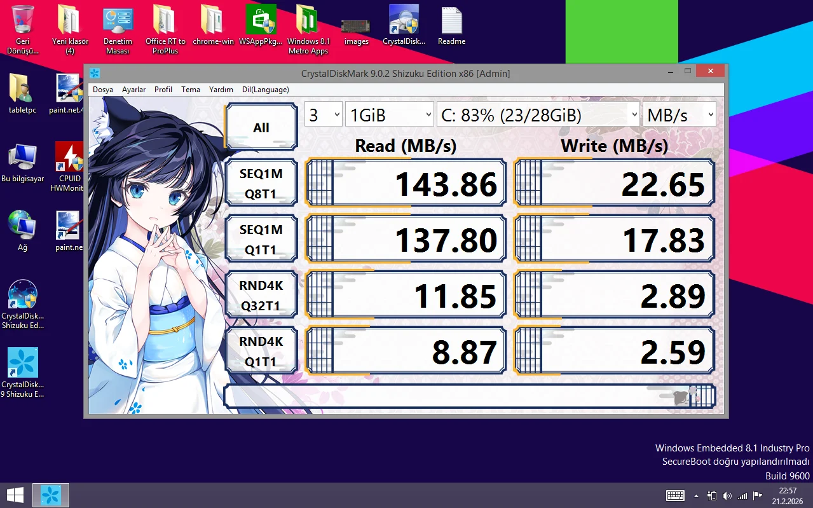Open the Ağ network icon

23,231
